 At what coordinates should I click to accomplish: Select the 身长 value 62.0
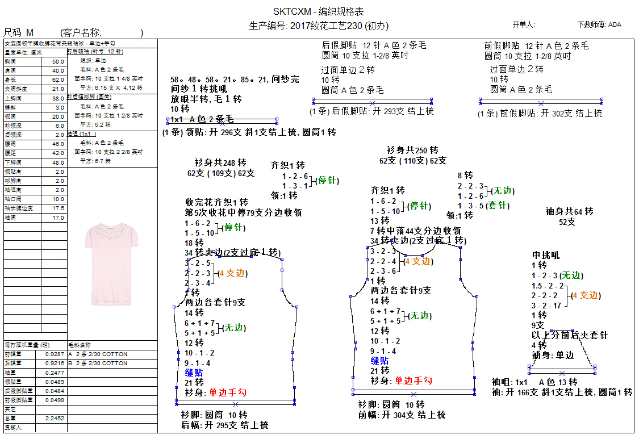click(59, 80)
